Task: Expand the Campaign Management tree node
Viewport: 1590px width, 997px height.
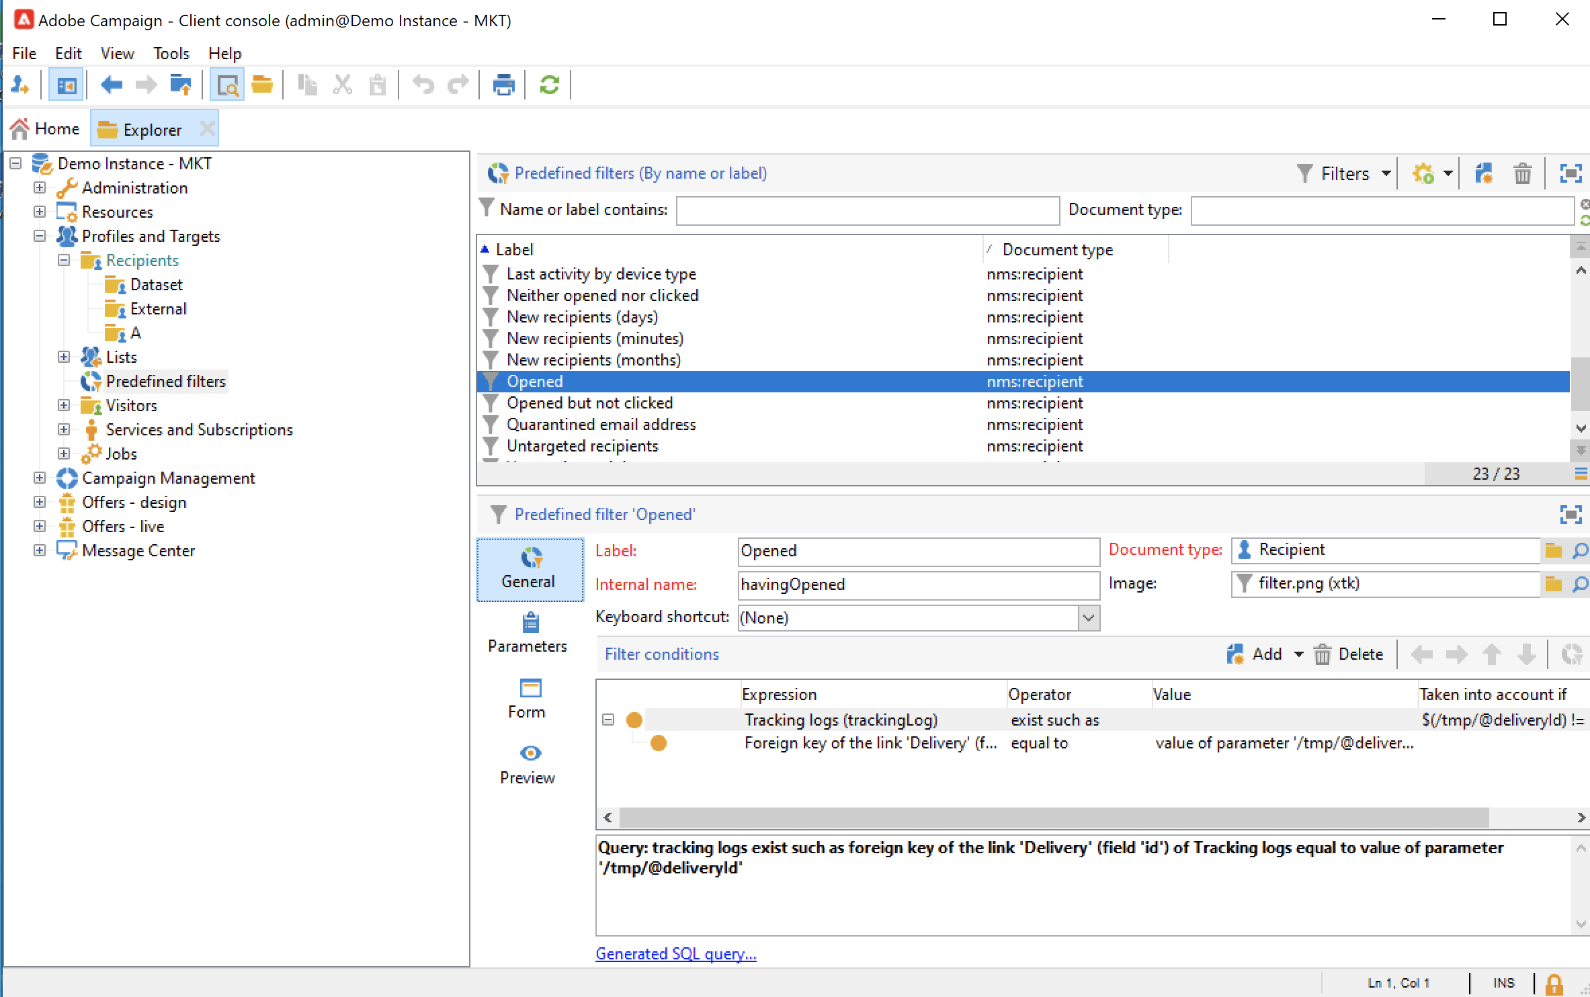Action: (x=40, y=478)
